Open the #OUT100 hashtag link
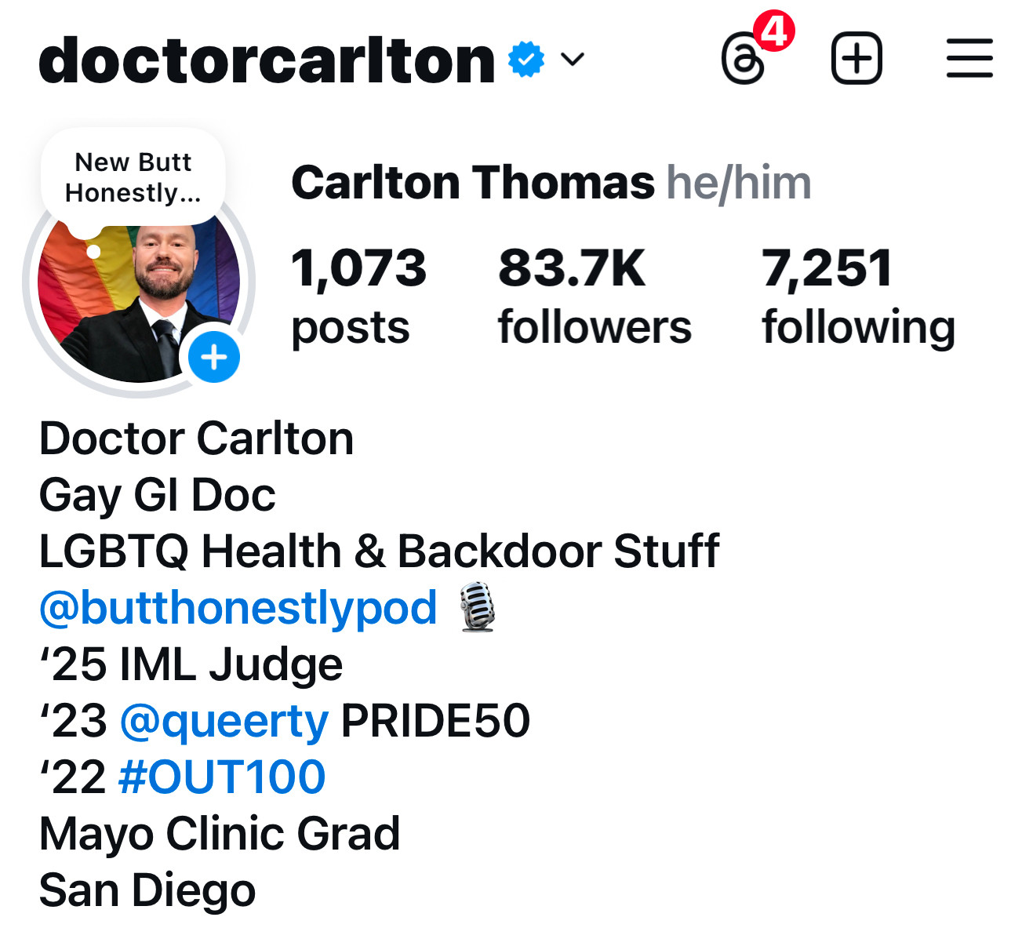The width and height of the screenshot is (1011, 928). point(222,777)
